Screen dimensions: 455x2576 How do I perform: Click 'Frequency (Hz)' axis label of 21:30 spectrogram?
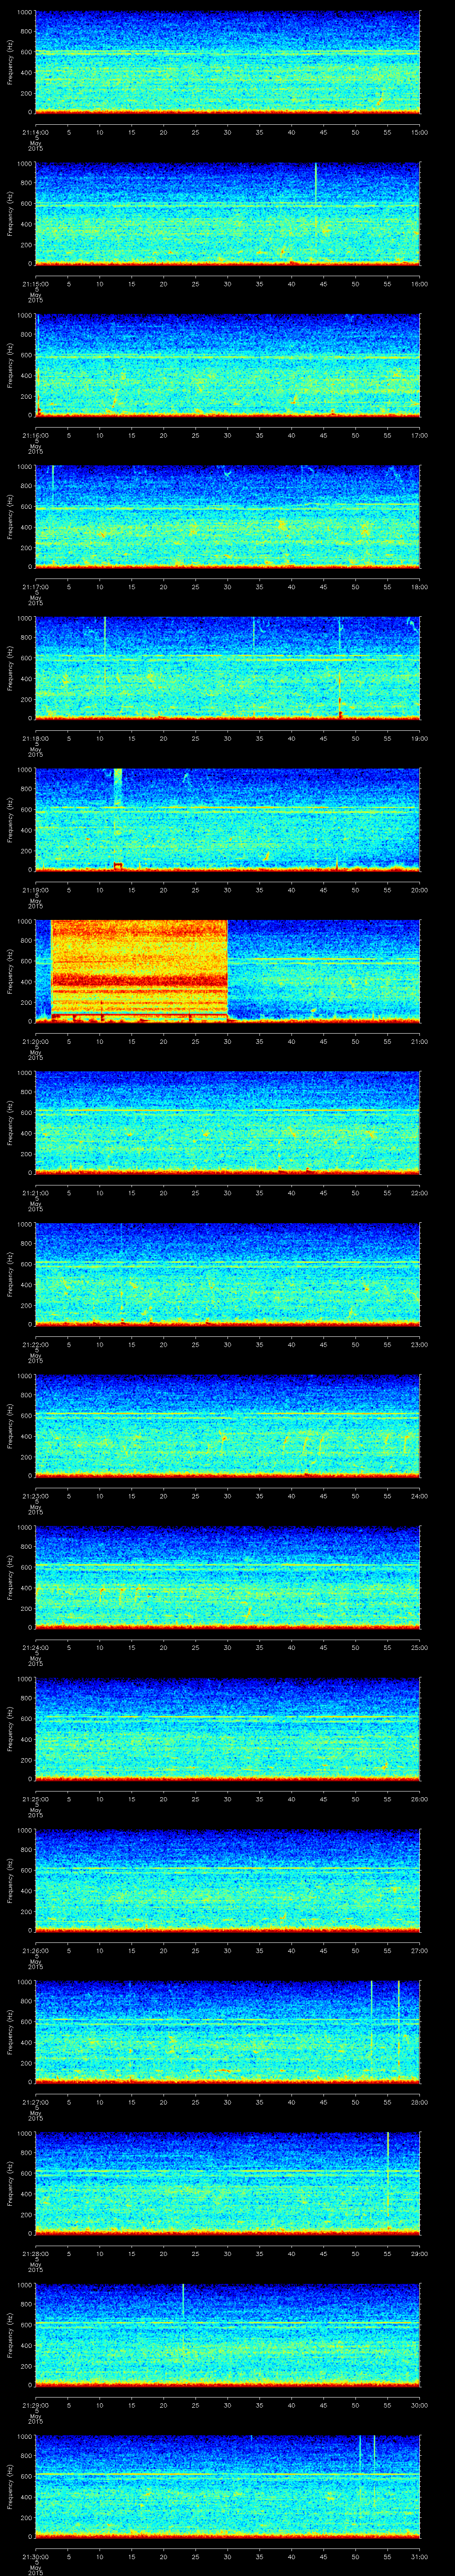[10, 2487]
